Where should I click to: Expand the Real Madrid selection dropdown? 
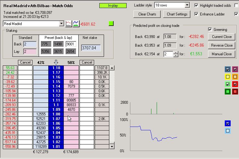point(61,24)
